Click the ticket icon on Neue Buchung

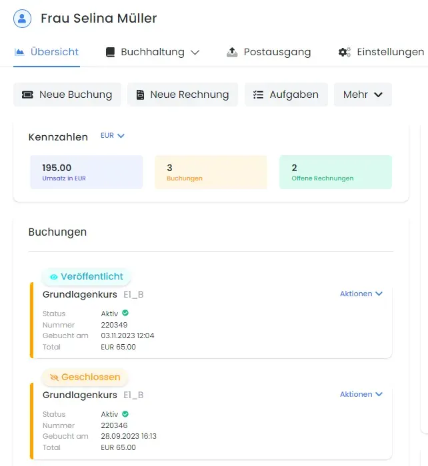[28, 95]
